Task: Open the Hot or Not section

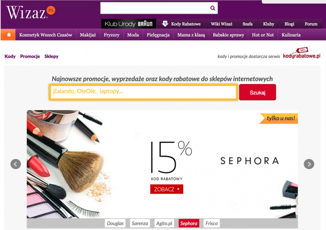Action: click(263, 35)
